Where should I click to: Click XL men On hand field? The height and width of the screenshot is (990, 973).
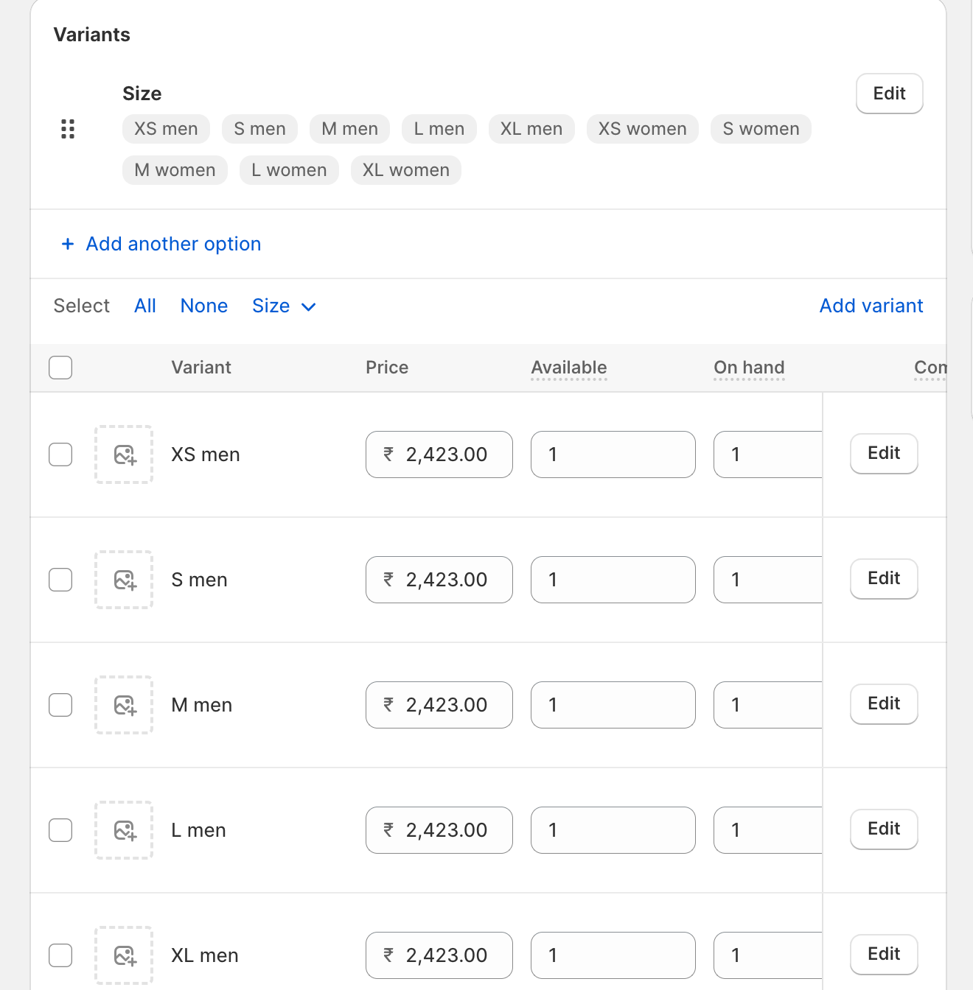pos(768,955)
